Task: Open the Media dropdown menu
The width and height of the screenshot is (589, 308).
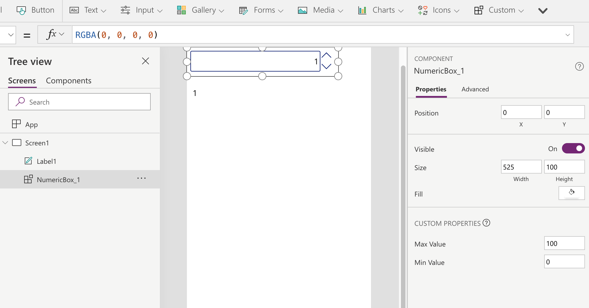Action: click(320, 10)
